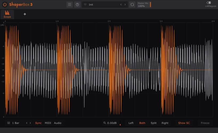Click the 0.00dB zoom value
Screen dimensions: 218x133
112,123
